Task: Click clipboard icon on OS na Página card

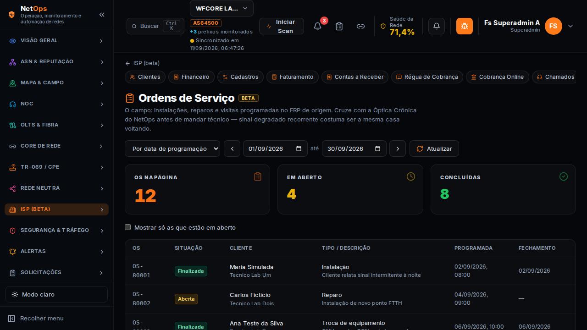Action: pos(258,176)
